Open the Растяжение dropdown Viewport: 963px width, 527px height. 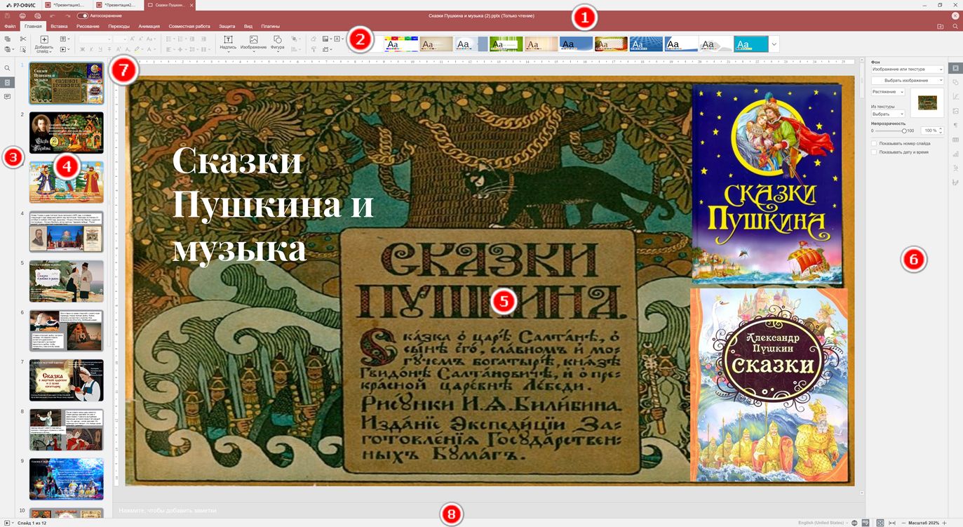[x=888, y=92]
